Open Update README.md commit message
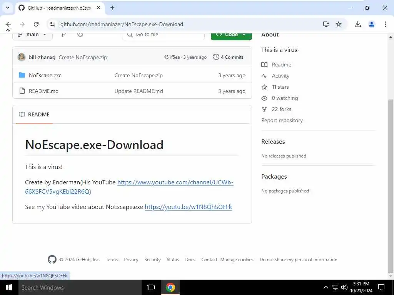Screen dimensions: 394x295 [139, 91]
